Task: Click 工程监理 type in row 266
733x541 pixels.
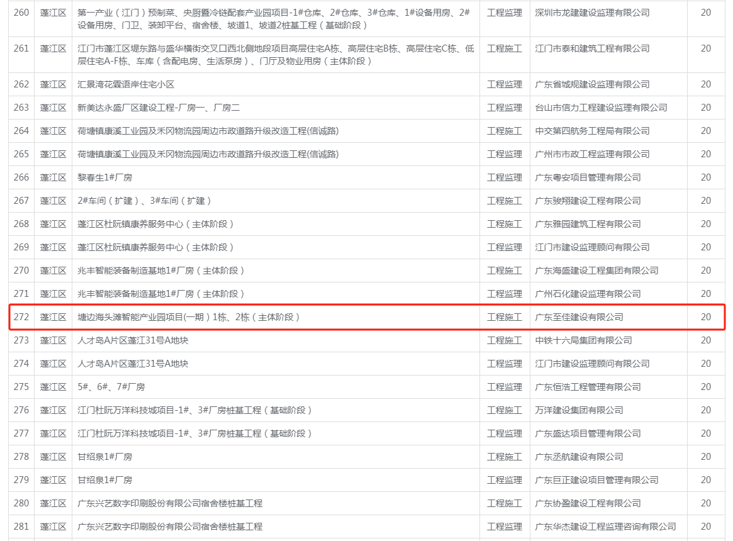Action: 505,177
